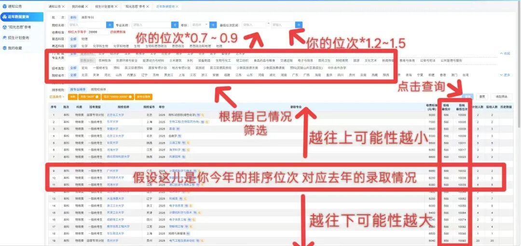Click plus button beside 院校名称 field
This screenshot has height=246, width=521.
click(x=110, y=25)
